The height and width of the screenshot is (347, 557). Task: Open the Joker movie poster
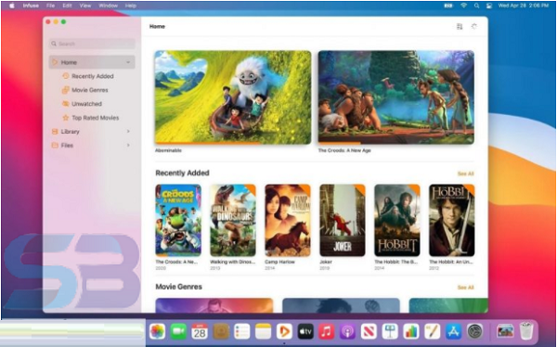coord(343,220)
